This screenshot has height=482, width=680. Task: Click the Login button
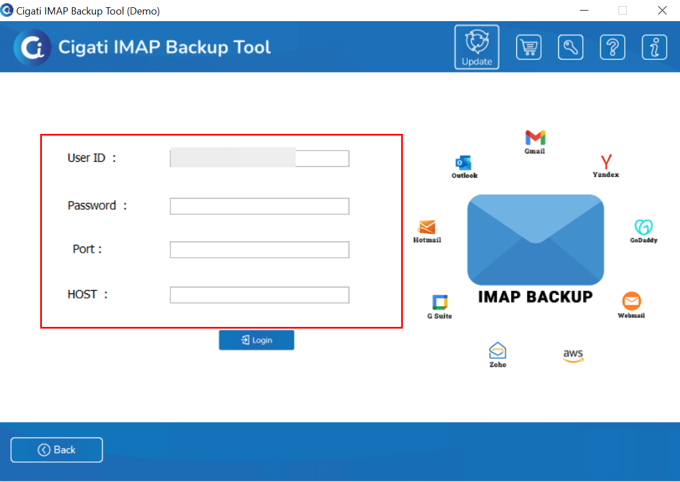click(x=256, y=340)
